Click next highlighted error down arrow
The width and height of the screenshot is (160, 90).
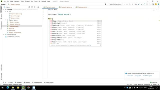pyautogui.click(x=159, y=10)
